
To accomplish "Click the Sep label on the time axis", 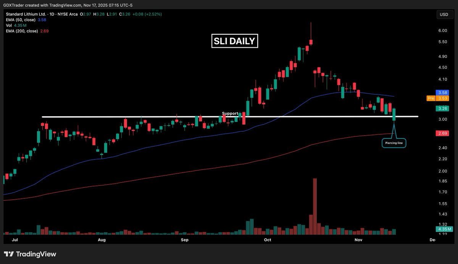I will click(x=185, y=240).
